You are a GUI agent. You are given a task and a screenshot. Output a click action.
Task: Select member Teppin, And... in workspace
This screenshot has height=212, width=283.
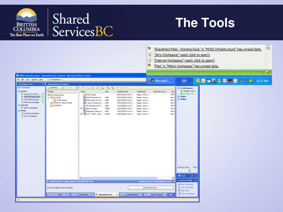(189, 91)
